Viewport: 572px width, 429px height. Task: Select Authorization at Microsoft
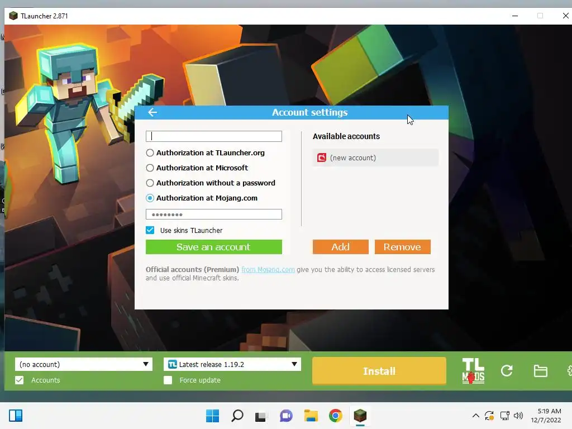pos(150,168)
